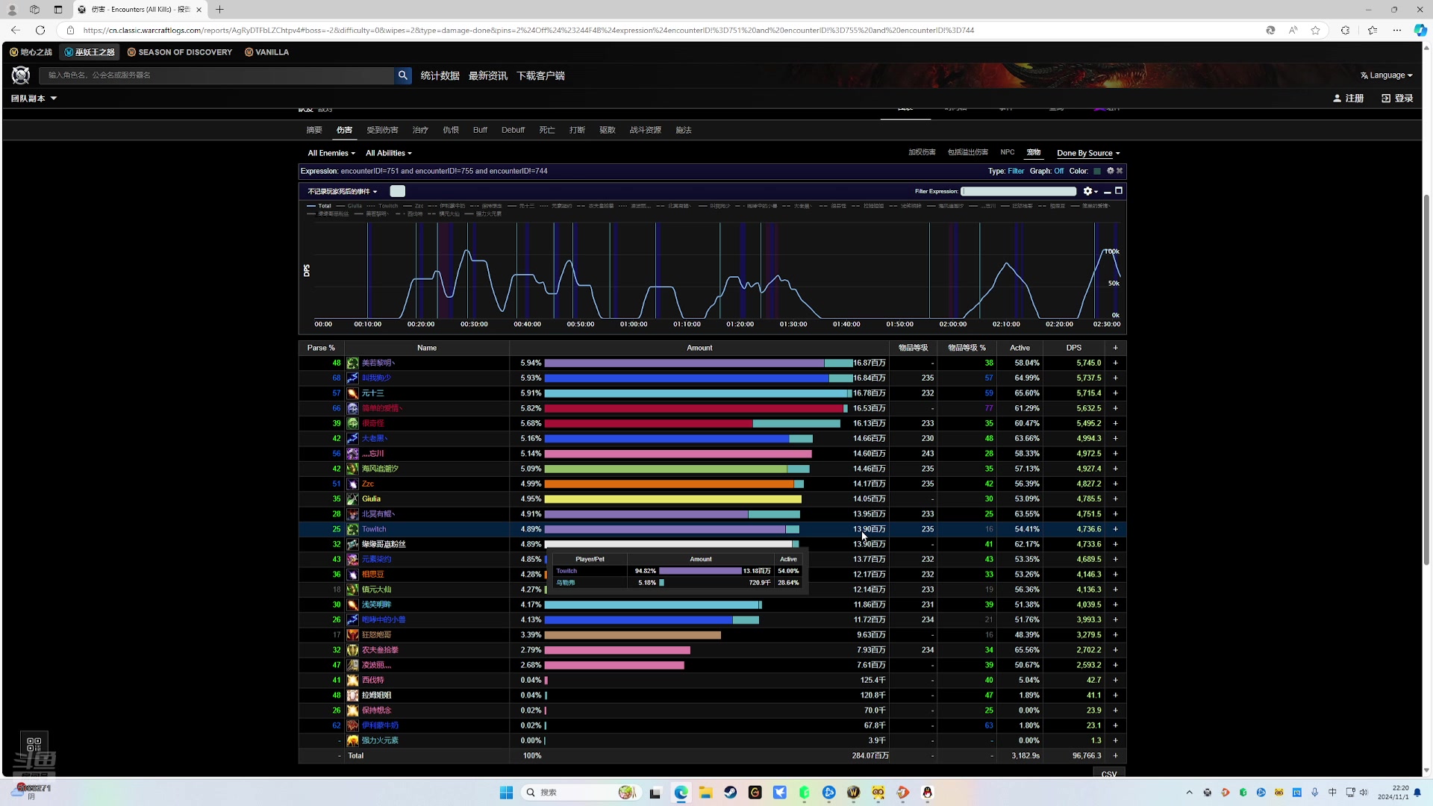This screenshot has width=1433, height=806.
Task: Switch to the 摘要 tab
Action: click(x=314, y=130)
